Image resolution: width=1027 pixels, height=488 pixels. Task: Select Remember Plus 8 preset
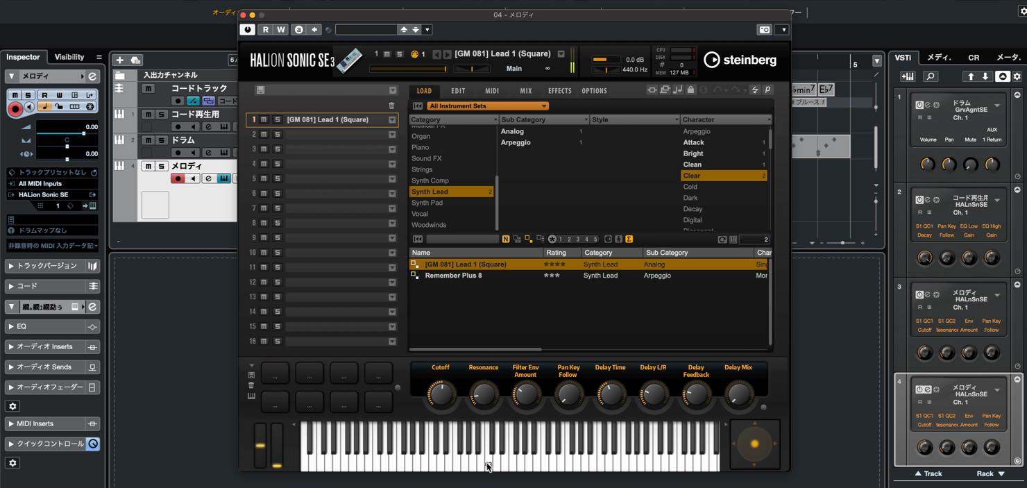[x=588, y=276]
